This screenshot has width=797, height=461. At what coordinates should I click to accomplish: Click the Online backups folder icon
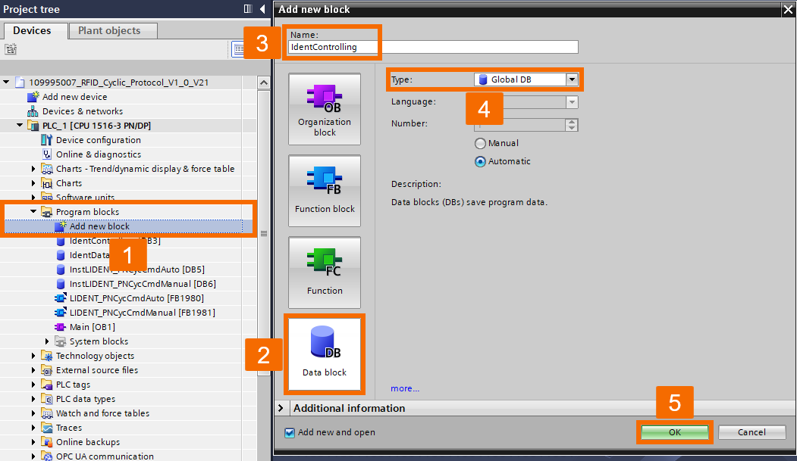point(47,442)
